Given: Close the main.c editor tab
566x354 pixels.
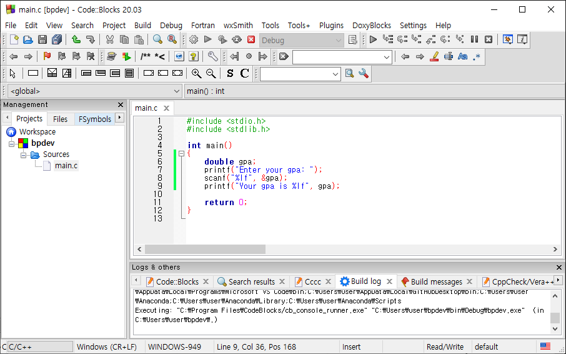Looking at the screenshot, I should pos(166,108).
